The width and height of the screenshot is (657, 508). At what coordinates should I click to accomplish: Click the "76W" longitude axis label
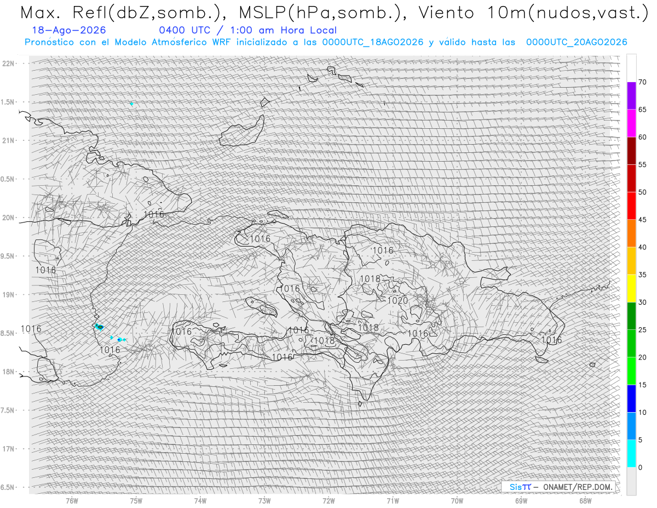(x=72, y=501)
